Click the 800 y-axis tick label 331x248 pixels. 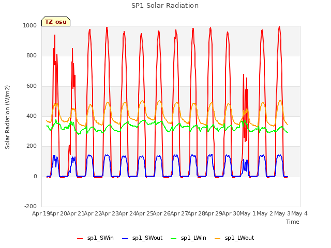point(32,55)
